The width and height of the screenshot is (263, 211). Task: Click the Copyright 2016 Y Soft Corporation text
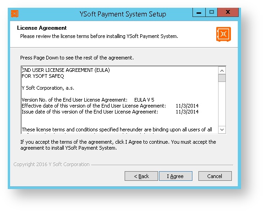[x=51, y=164]
